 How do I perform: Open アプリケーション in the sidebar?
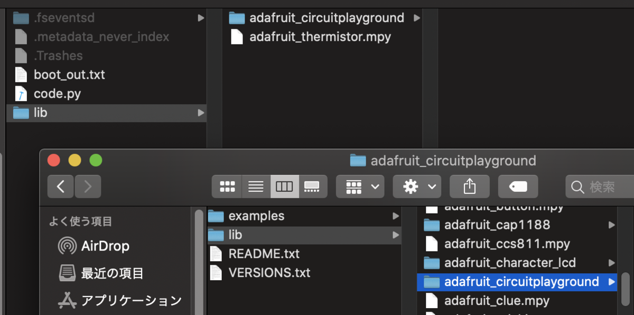click(120, 301)
